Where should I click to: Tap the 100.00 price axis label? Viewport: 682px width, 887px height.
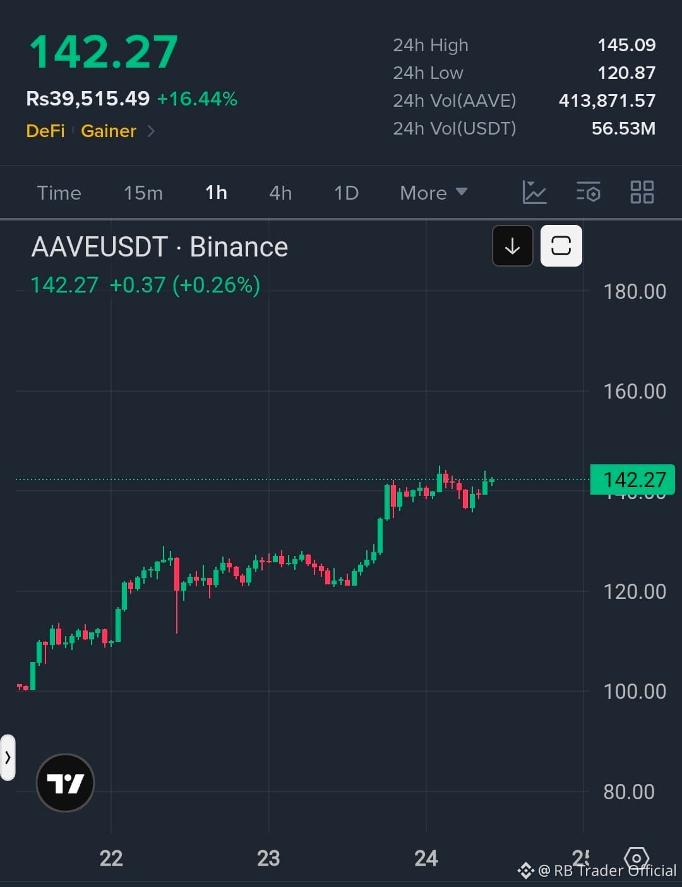point(635,691)
